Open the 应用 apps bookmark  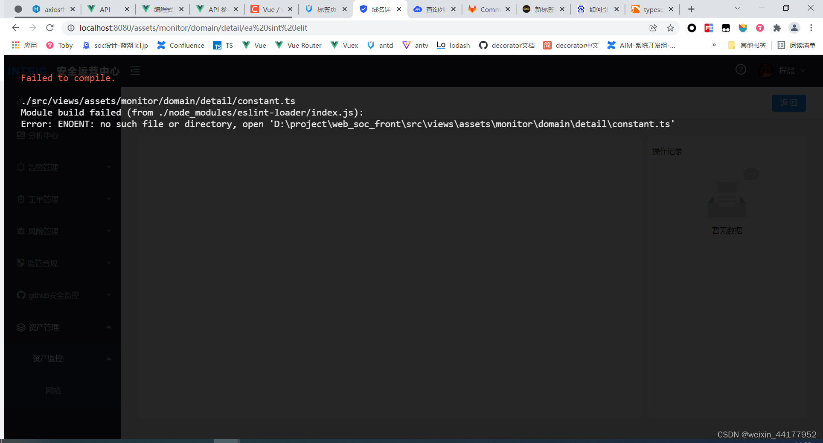24,45
